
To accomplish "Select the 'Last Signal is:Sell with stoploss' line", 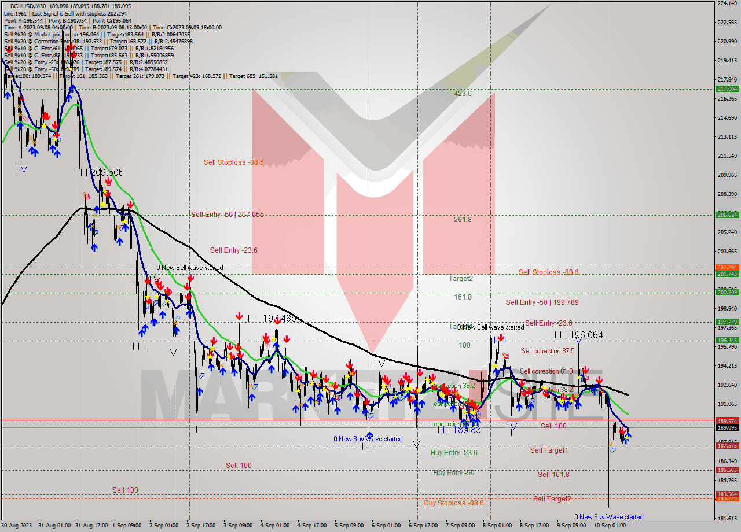I will [79, 13].
